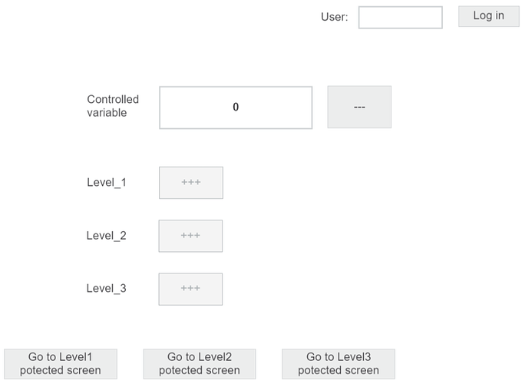Increase the variable using the Level_1 plus button

coord(191,183)
